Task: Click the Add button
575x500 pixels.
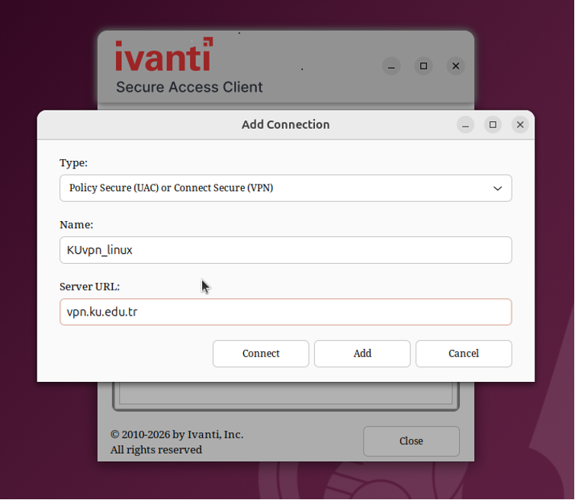Action: point(362,354)
